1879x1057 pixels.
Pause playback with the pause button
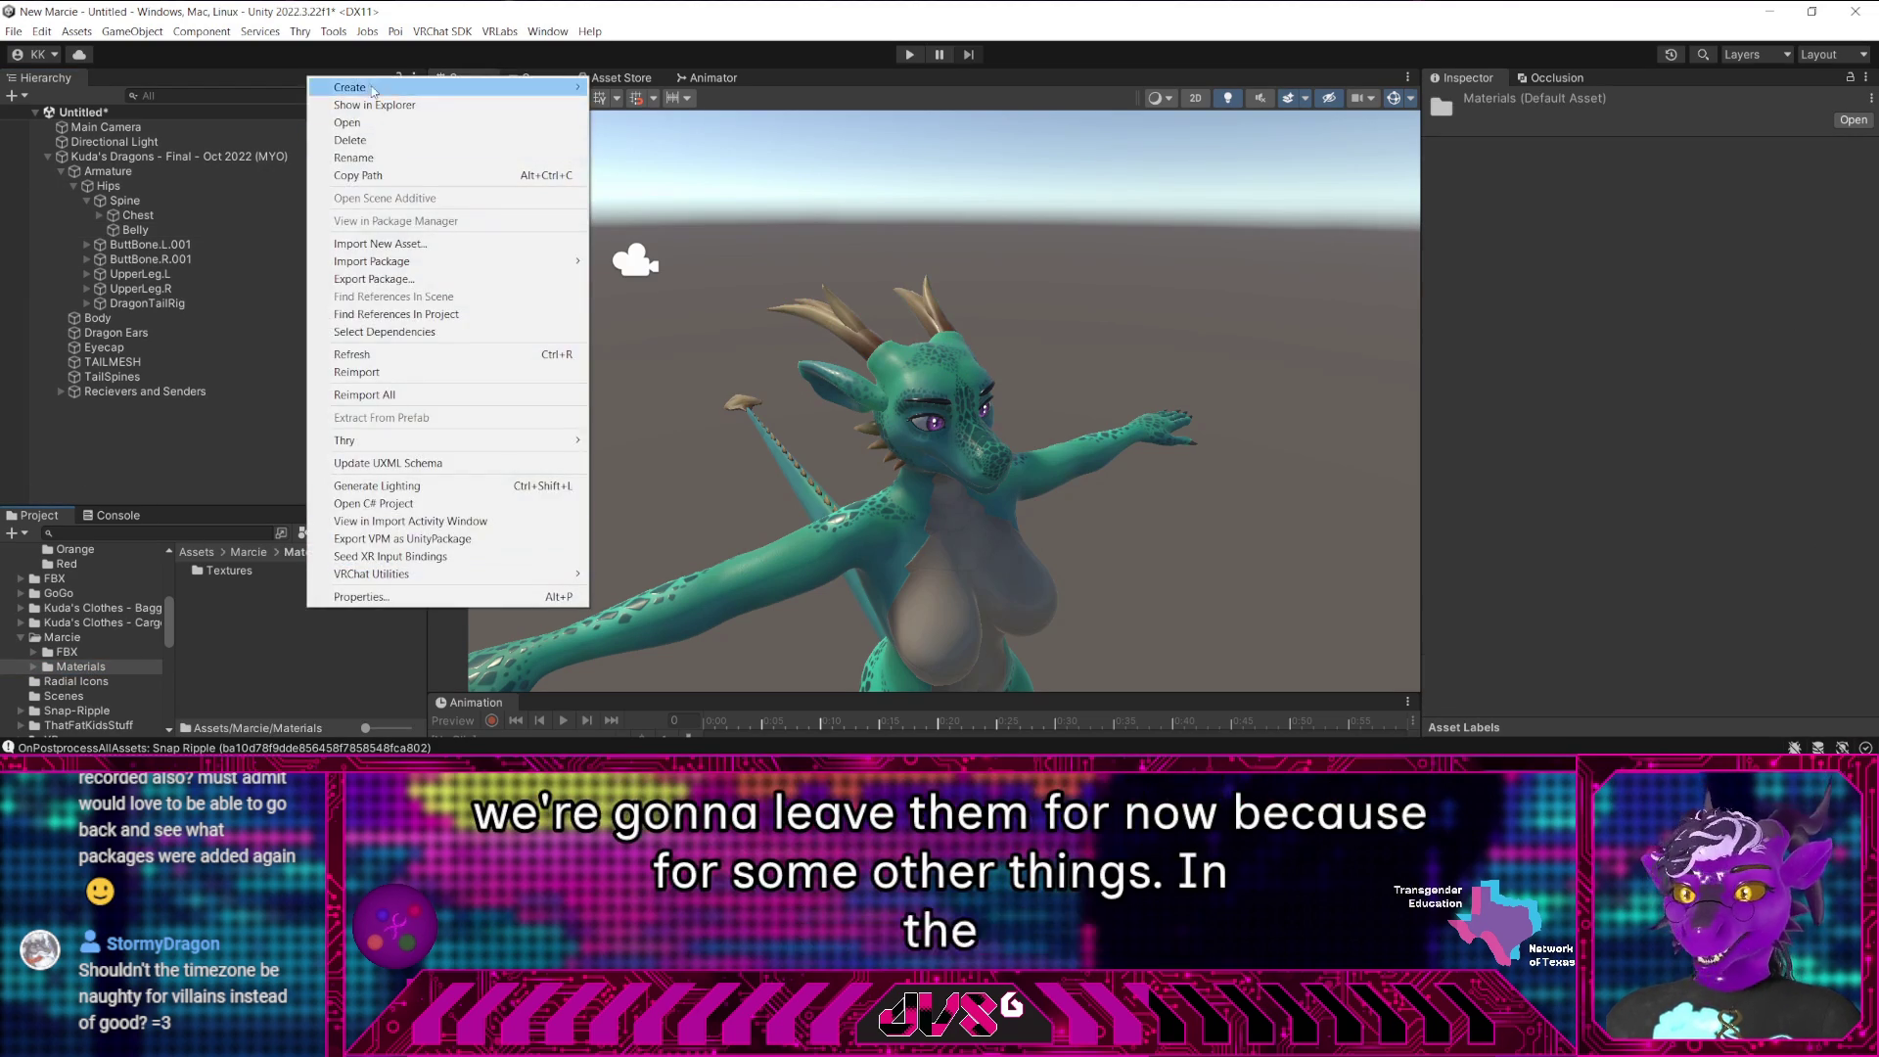coord(939,54)
